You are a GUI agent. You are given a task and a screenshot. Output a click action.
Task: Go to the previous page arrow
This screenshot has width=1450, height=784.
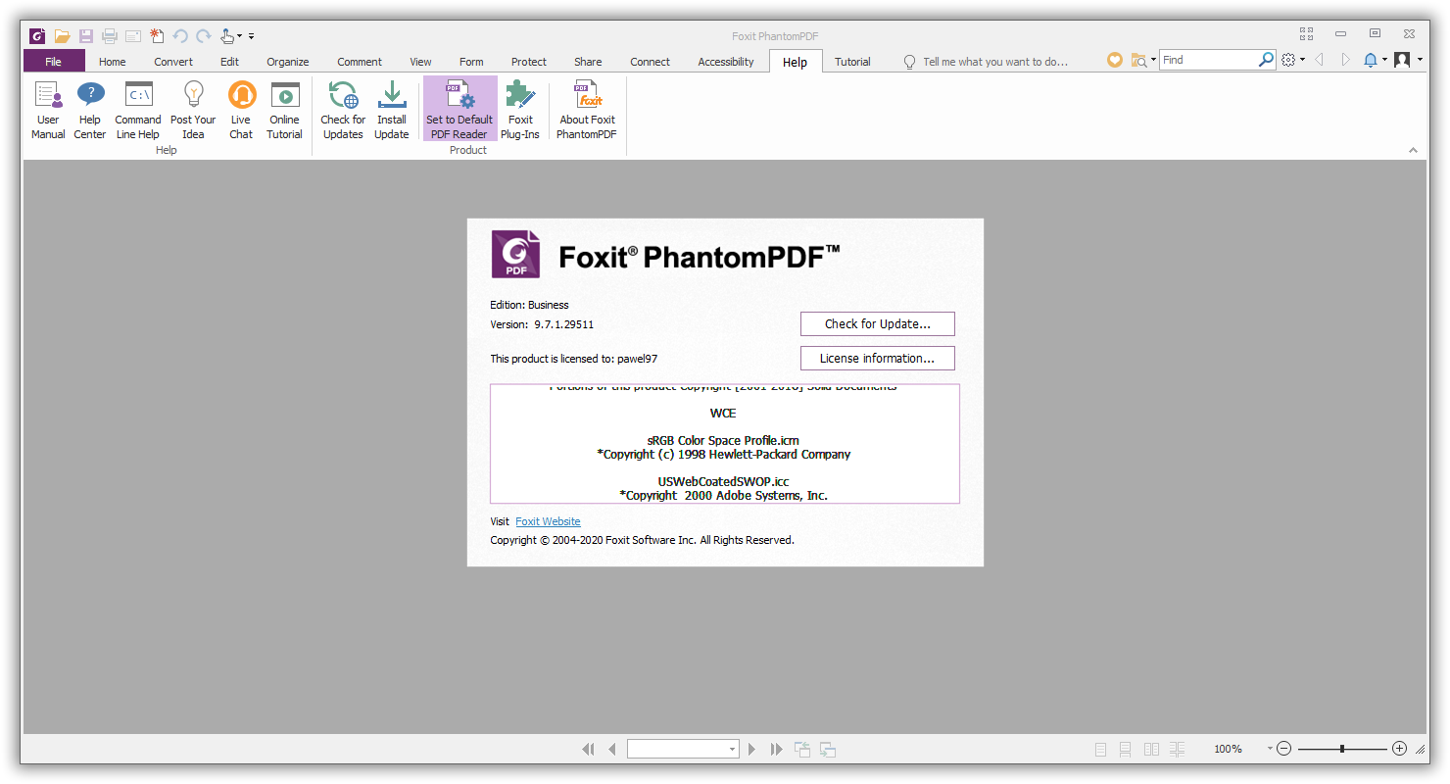pyautogui.click(x=612, y=749)
